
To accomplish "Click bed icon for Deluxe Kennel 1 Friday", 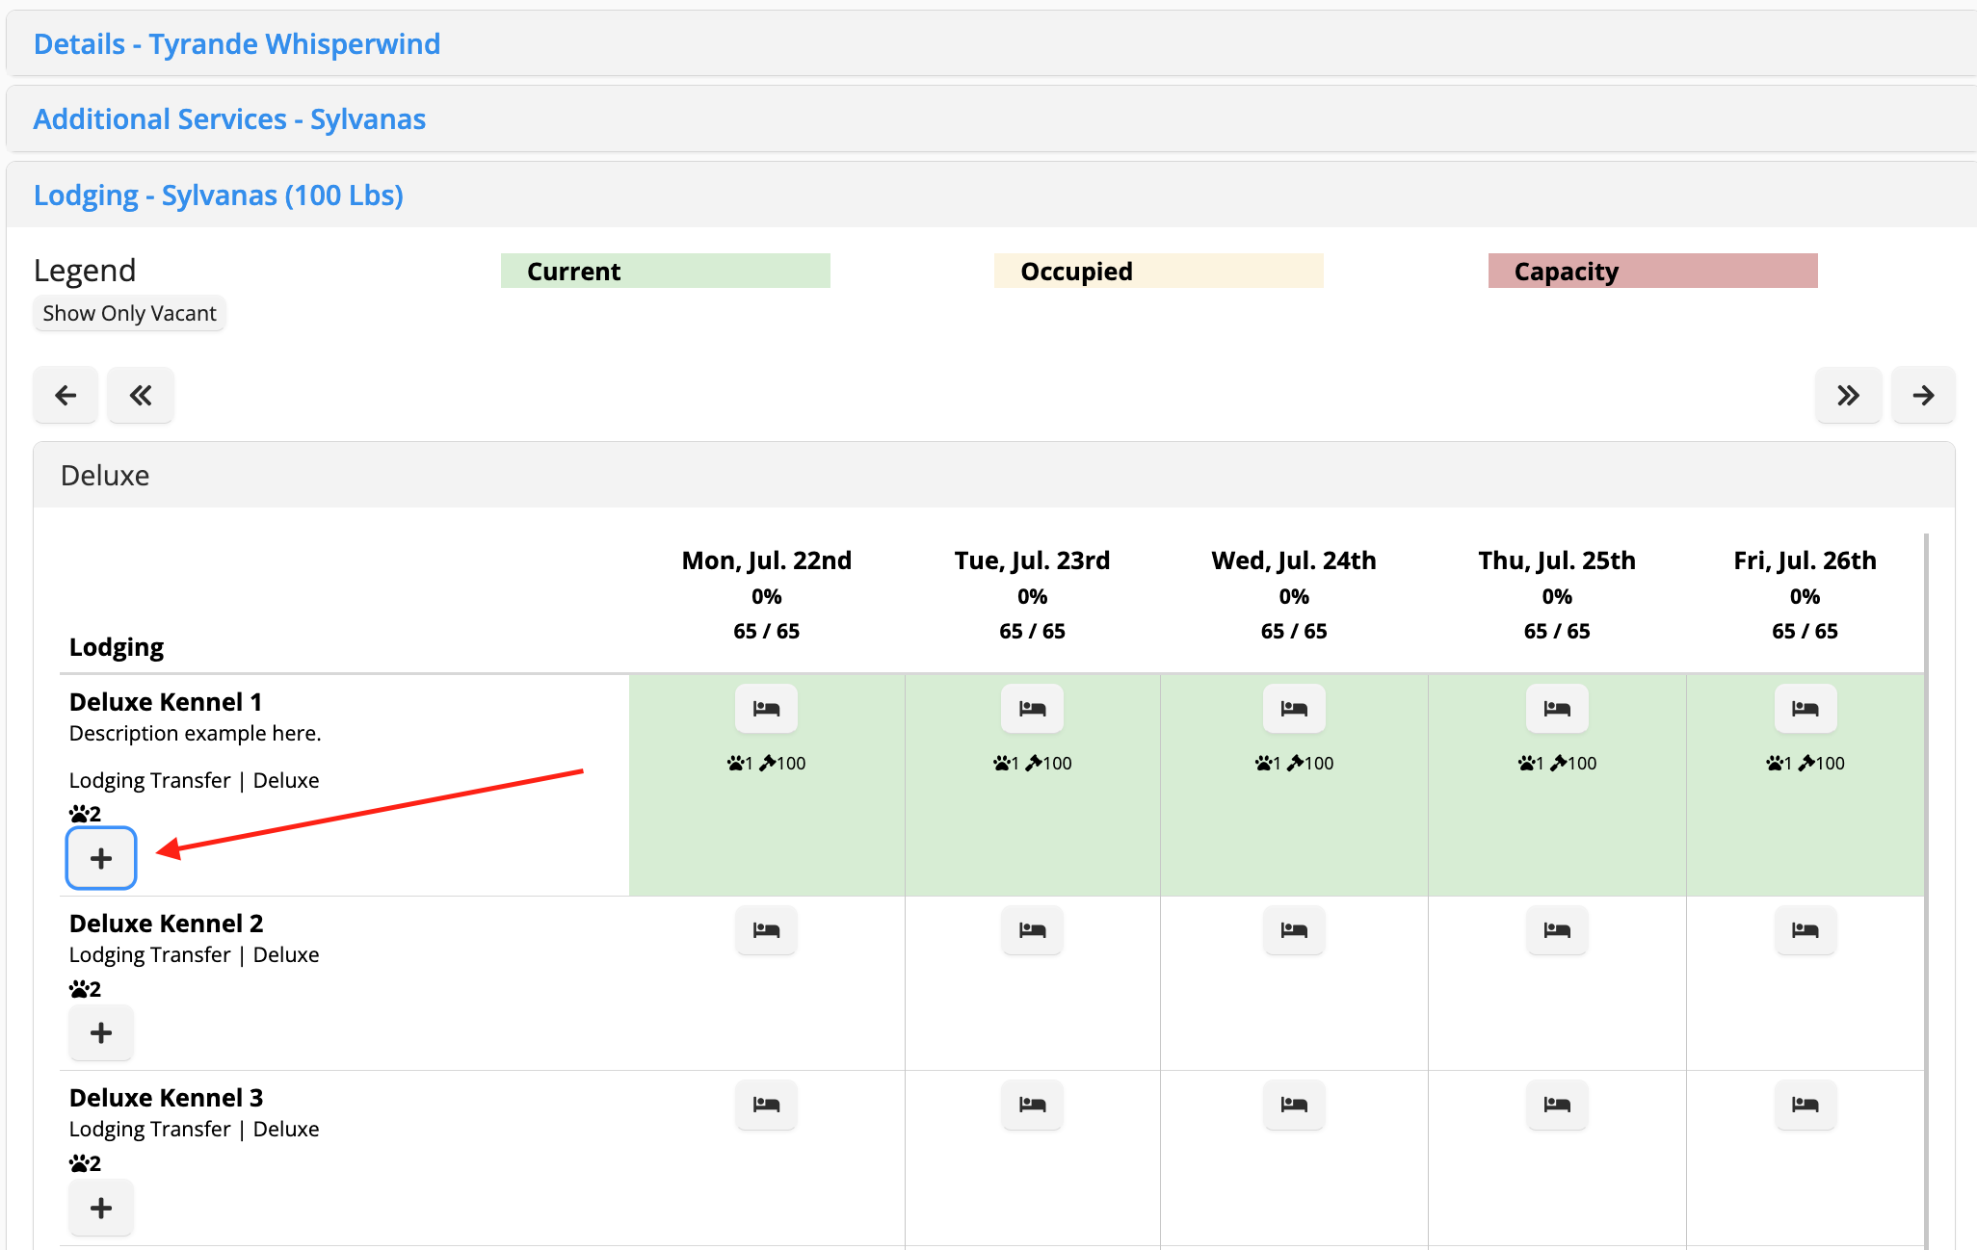I will [1806, 709].
